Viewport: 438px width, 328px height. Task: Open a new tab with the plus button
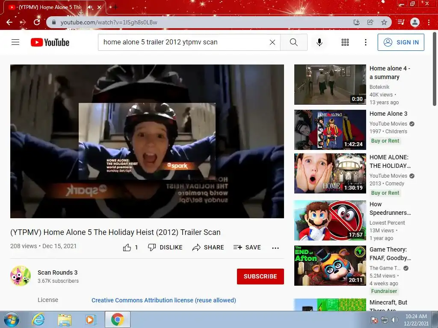tap(115, 7)
